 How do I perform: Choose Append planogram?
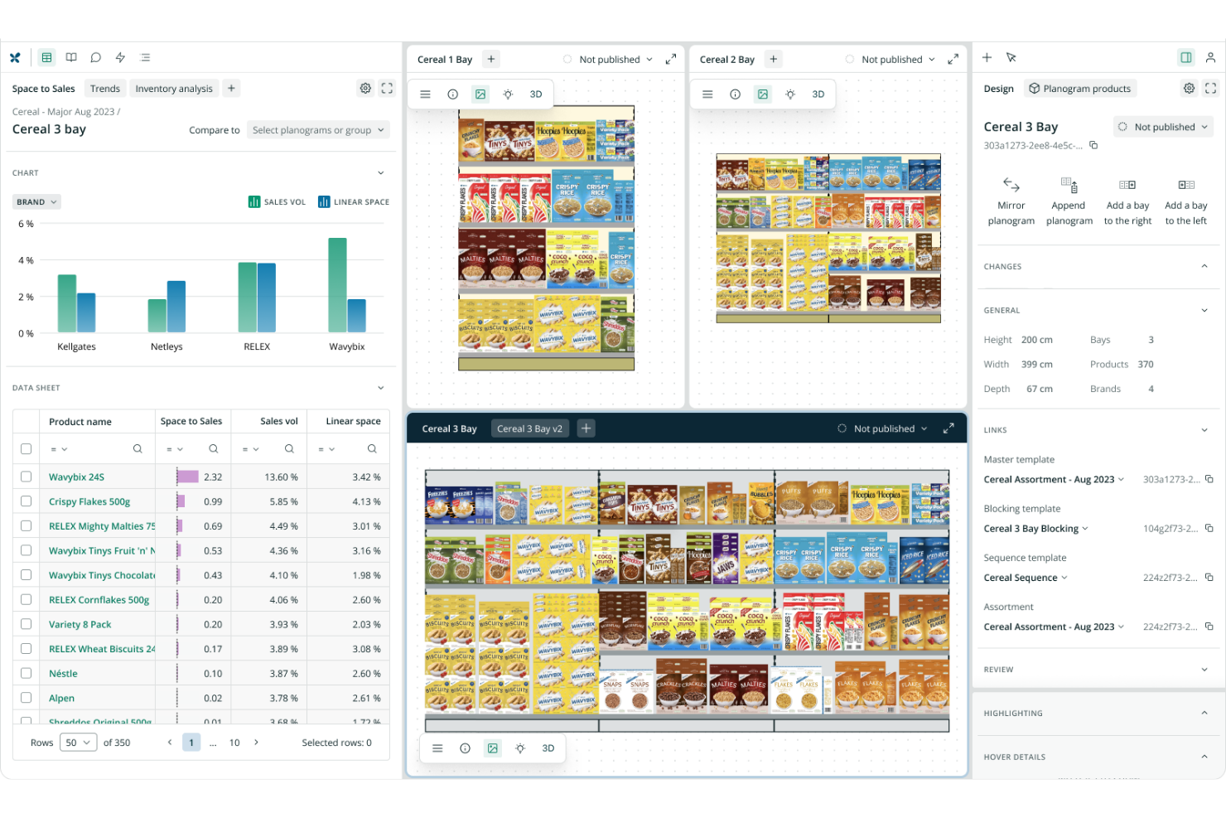coord(1069,199)
